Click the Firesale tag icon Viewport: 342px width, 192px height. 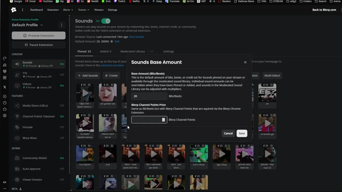[17, 127]
